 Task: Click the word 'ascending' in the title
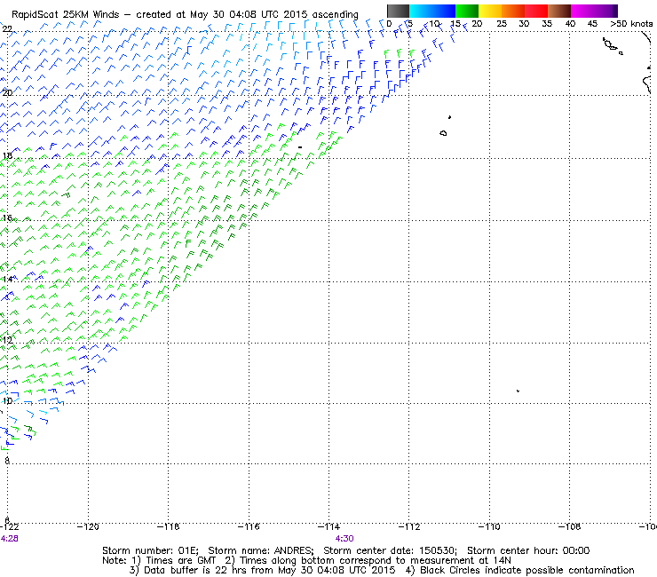point(336,15)
